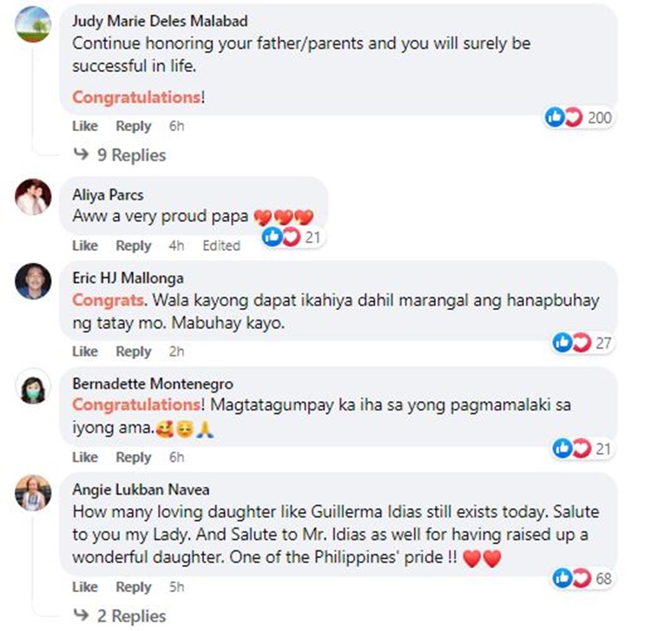Reply to Aliya Parcs' comment

click(134, 246)
